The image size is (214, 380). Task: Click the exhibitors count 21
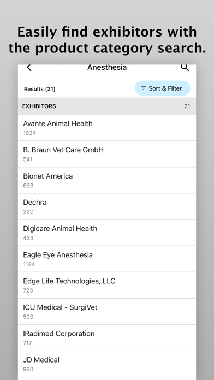[187, 106]
